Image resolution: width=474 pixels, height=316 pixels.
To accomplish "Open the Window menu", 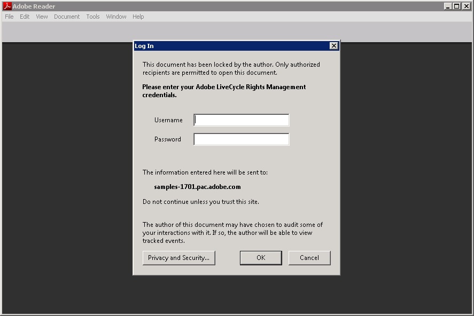I will [116, 17].
